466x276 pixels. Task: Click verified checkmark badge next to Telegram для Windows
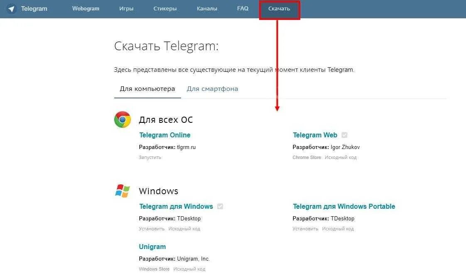click(x=220, y=206)
